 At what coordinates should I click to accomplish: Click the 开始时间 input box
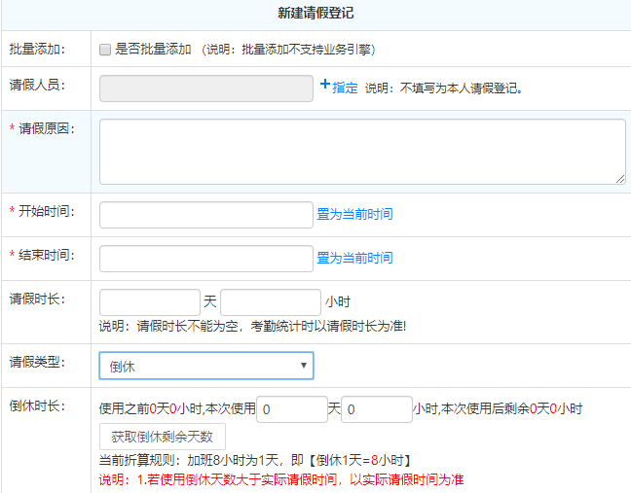(205, 214)
